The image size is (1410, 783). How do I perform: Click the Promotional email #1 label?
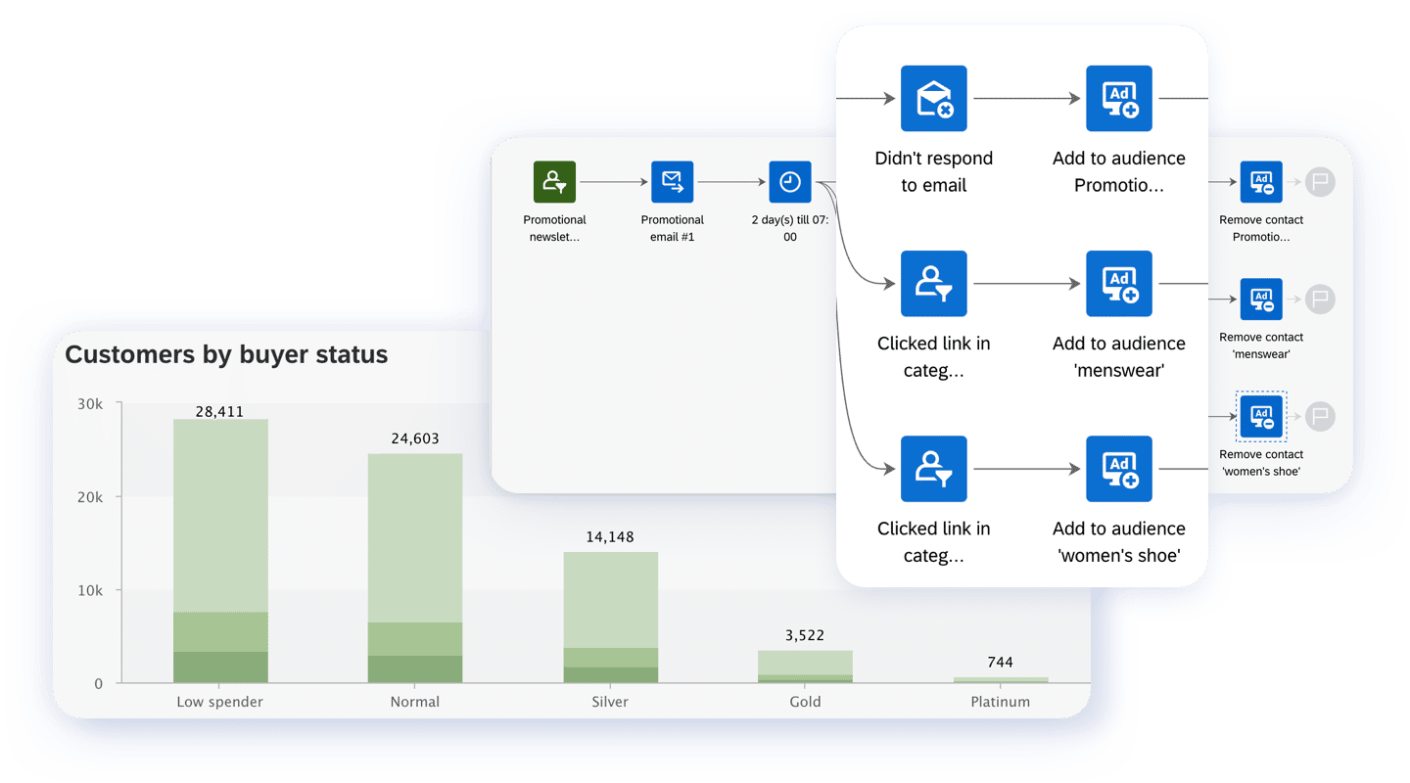click(672, 228)
